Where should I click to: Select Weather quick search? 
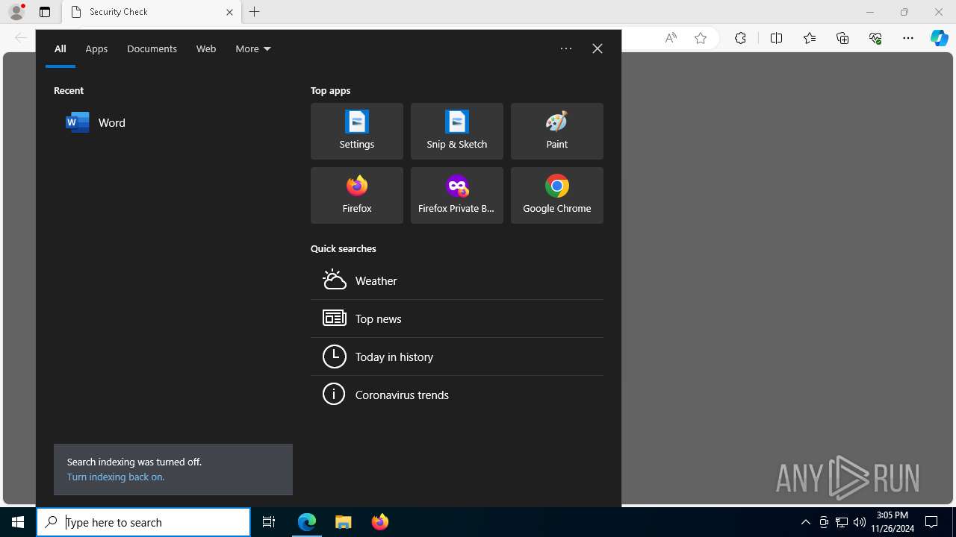(x=456, y=280)
